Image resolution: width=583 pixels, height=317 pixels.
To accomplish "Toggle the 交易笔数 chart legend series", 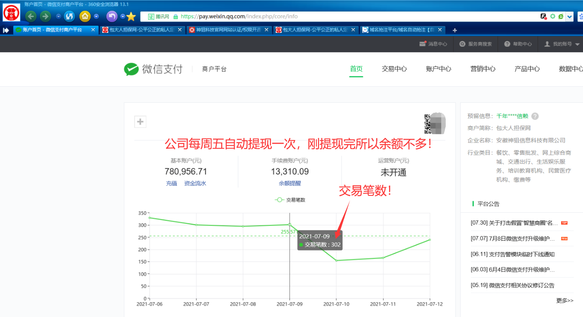I will click(290, 200).
